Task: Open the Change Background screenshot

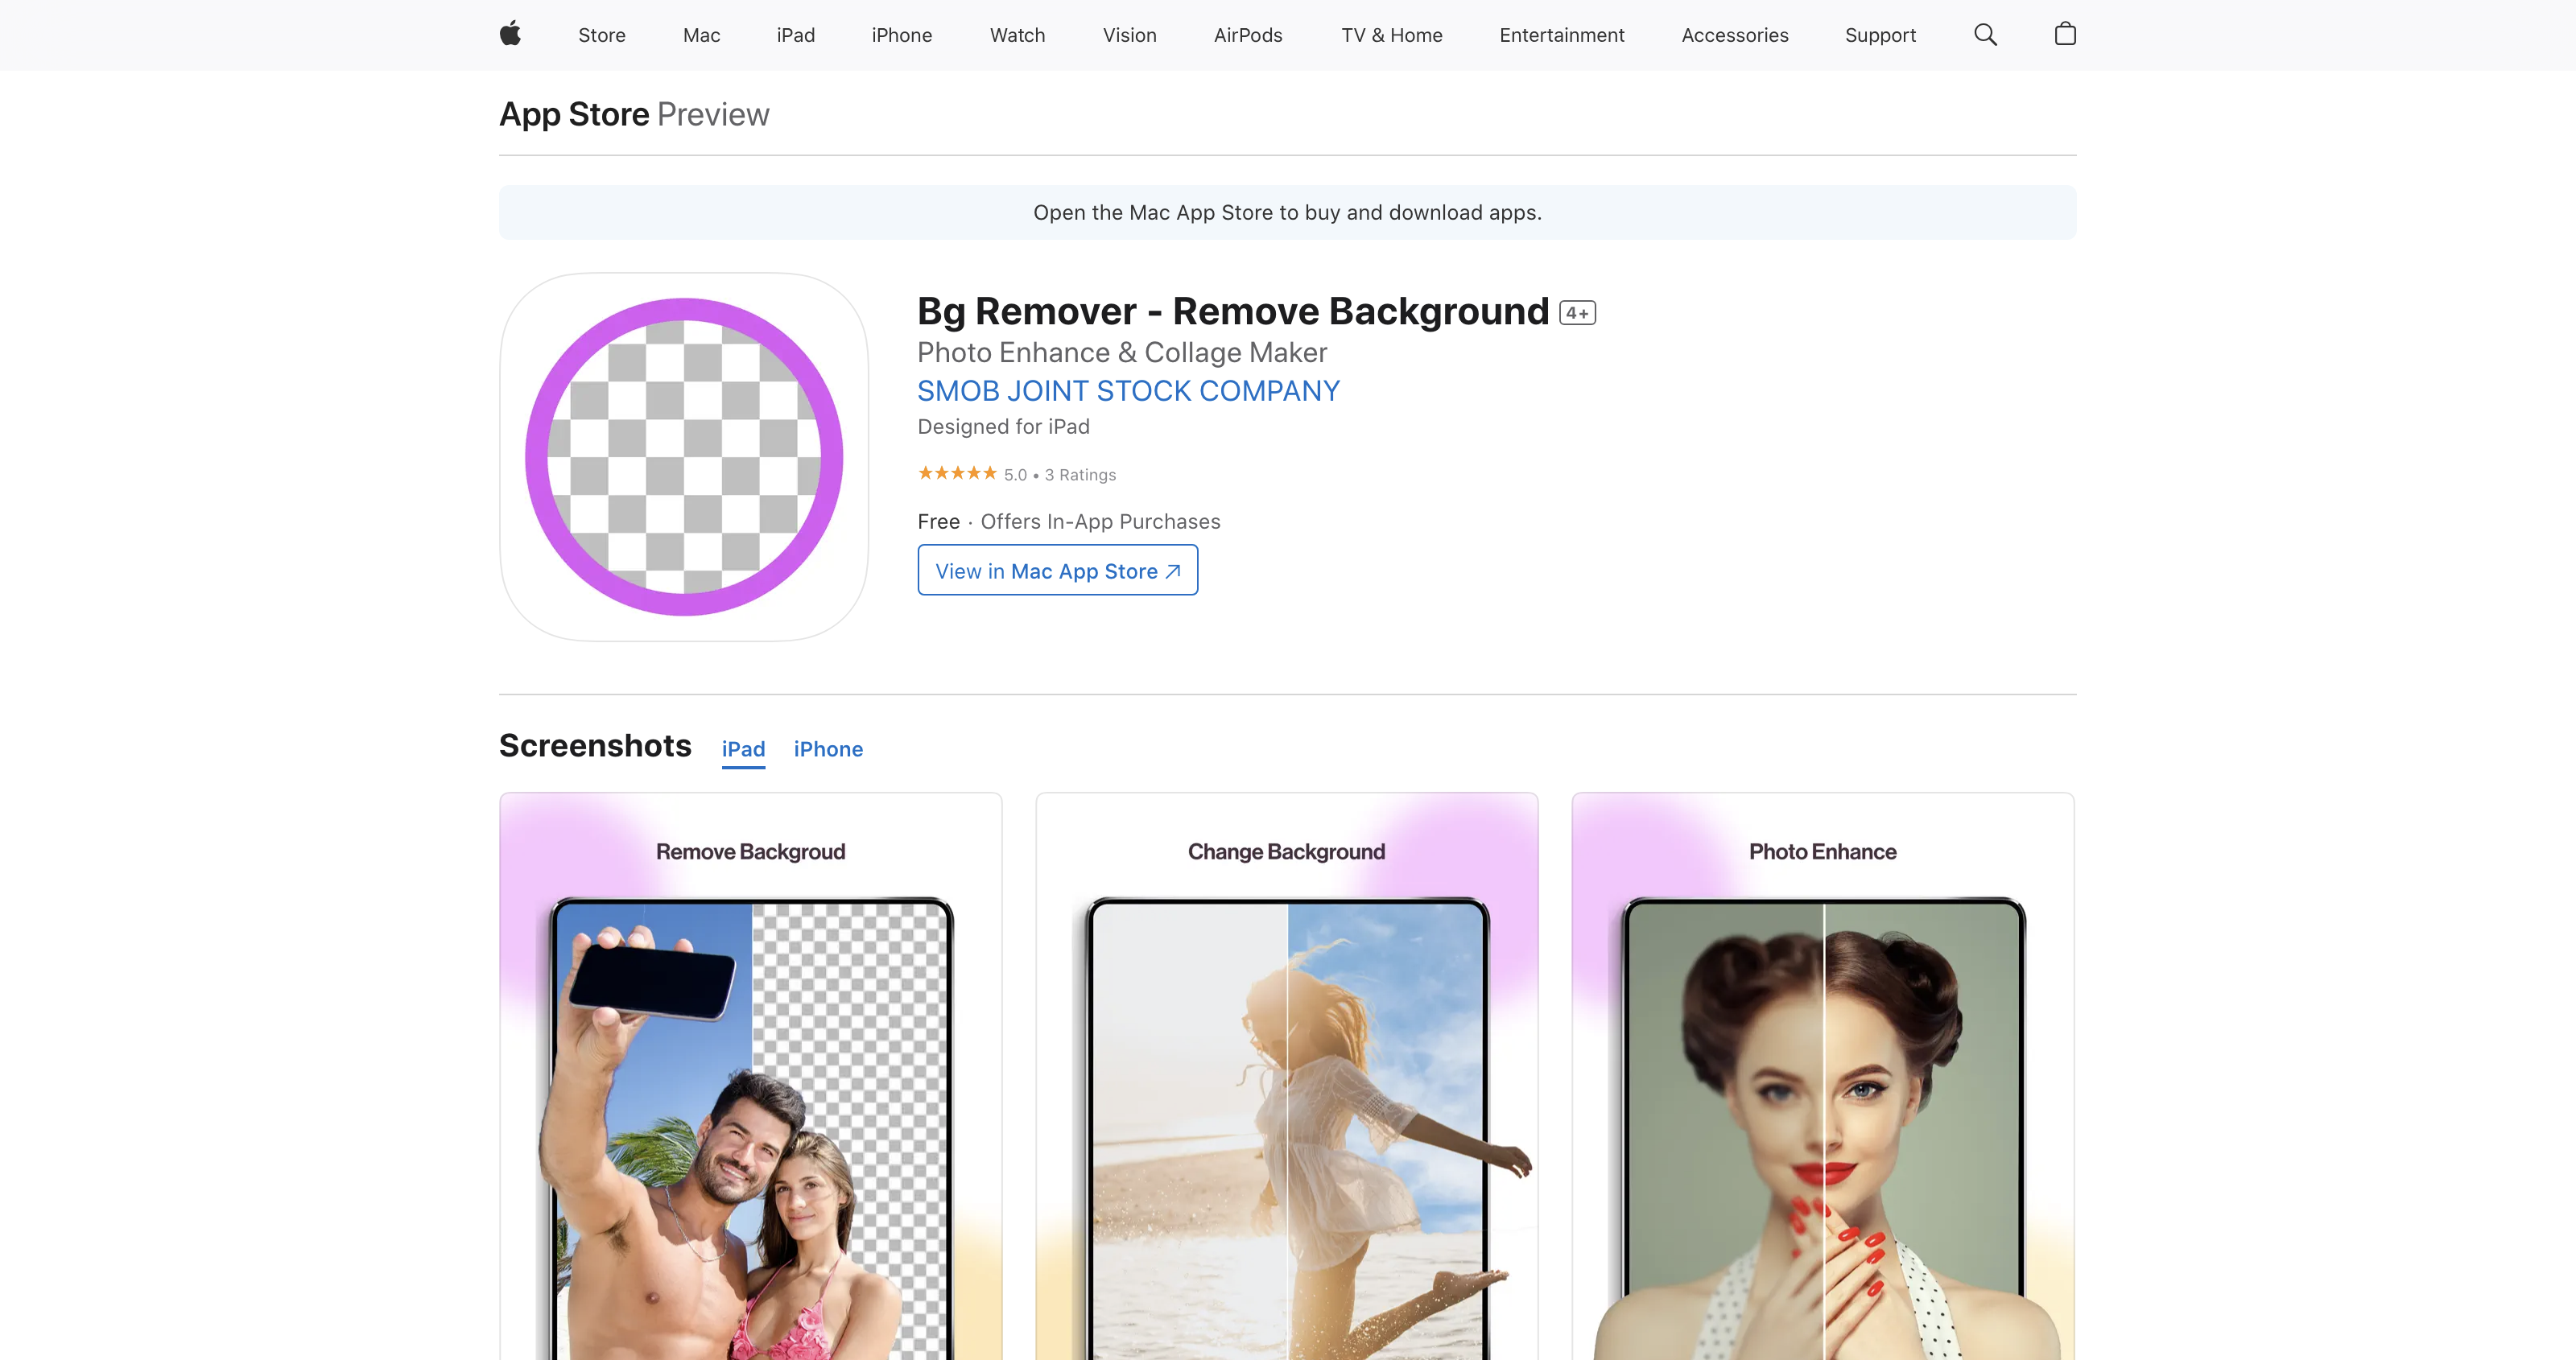Action: pyautogui.click(x=1287, y=1076)
